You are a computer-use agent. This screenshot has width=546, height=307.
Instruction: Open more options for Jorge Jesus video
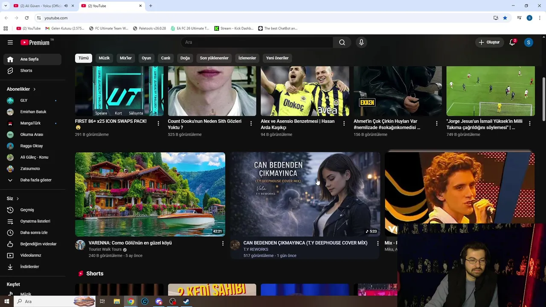pos(529,123)
